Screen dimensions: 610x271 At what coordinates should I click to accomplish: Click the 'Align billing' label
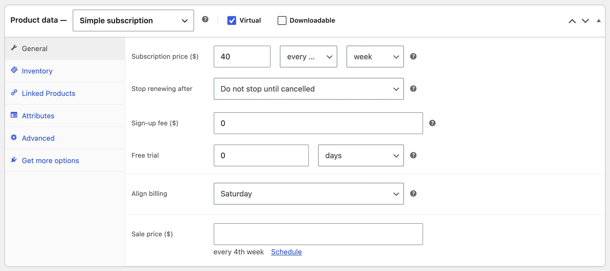coord(149,194)
